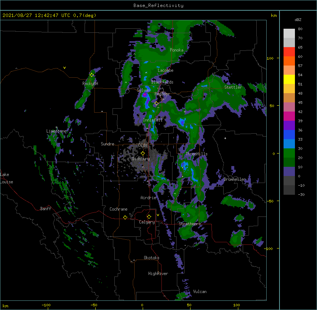Click the HighRiver label
This screenshot has height=310, width=317.
pos(158,274)
